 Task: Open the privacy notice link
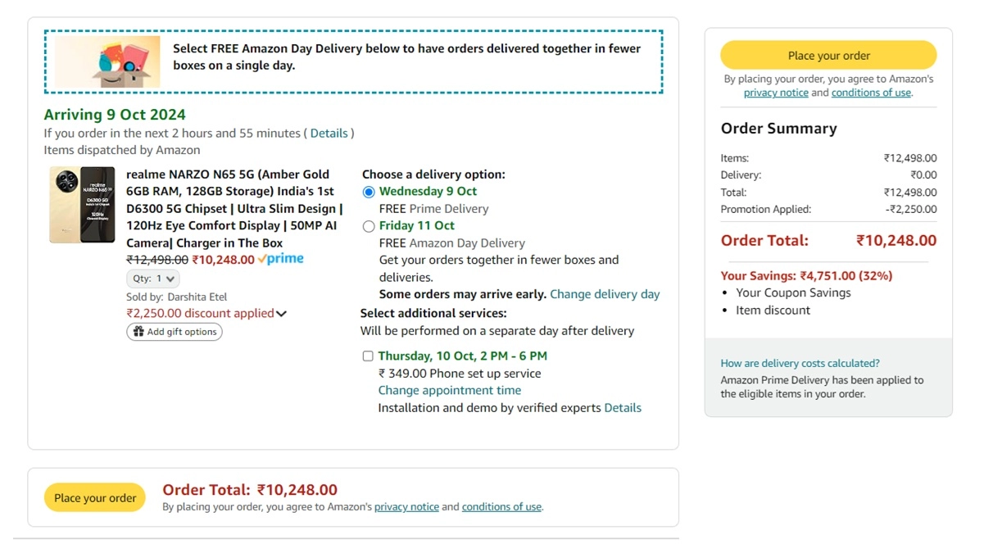coord(775,93)
